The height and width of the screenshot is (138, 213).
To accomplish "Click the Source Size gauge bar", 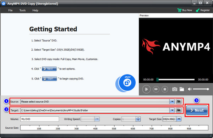I will (114, 128).
